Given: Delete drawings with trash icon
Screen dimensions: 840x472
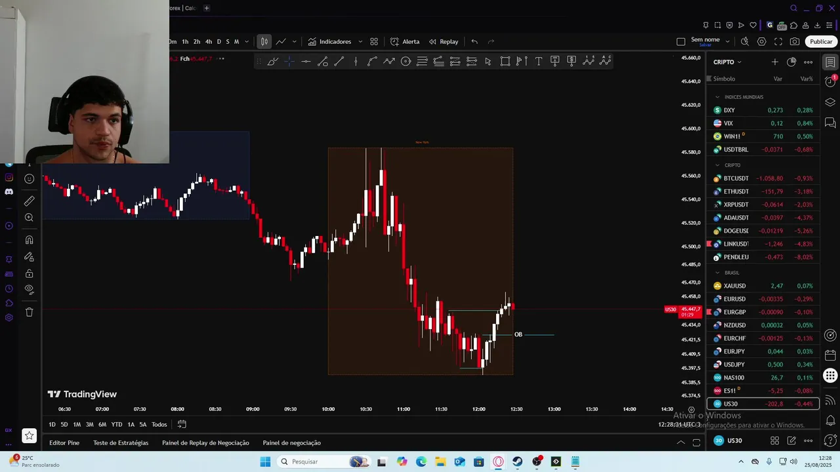Looking at the screenshot, I should (x=29, y=312).
